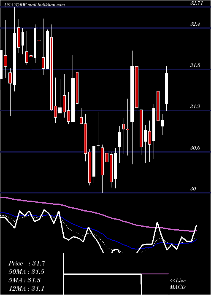Click the purple 50MA line
The height and width of the screenshot is (295, 211).
[x=98, y=213]
